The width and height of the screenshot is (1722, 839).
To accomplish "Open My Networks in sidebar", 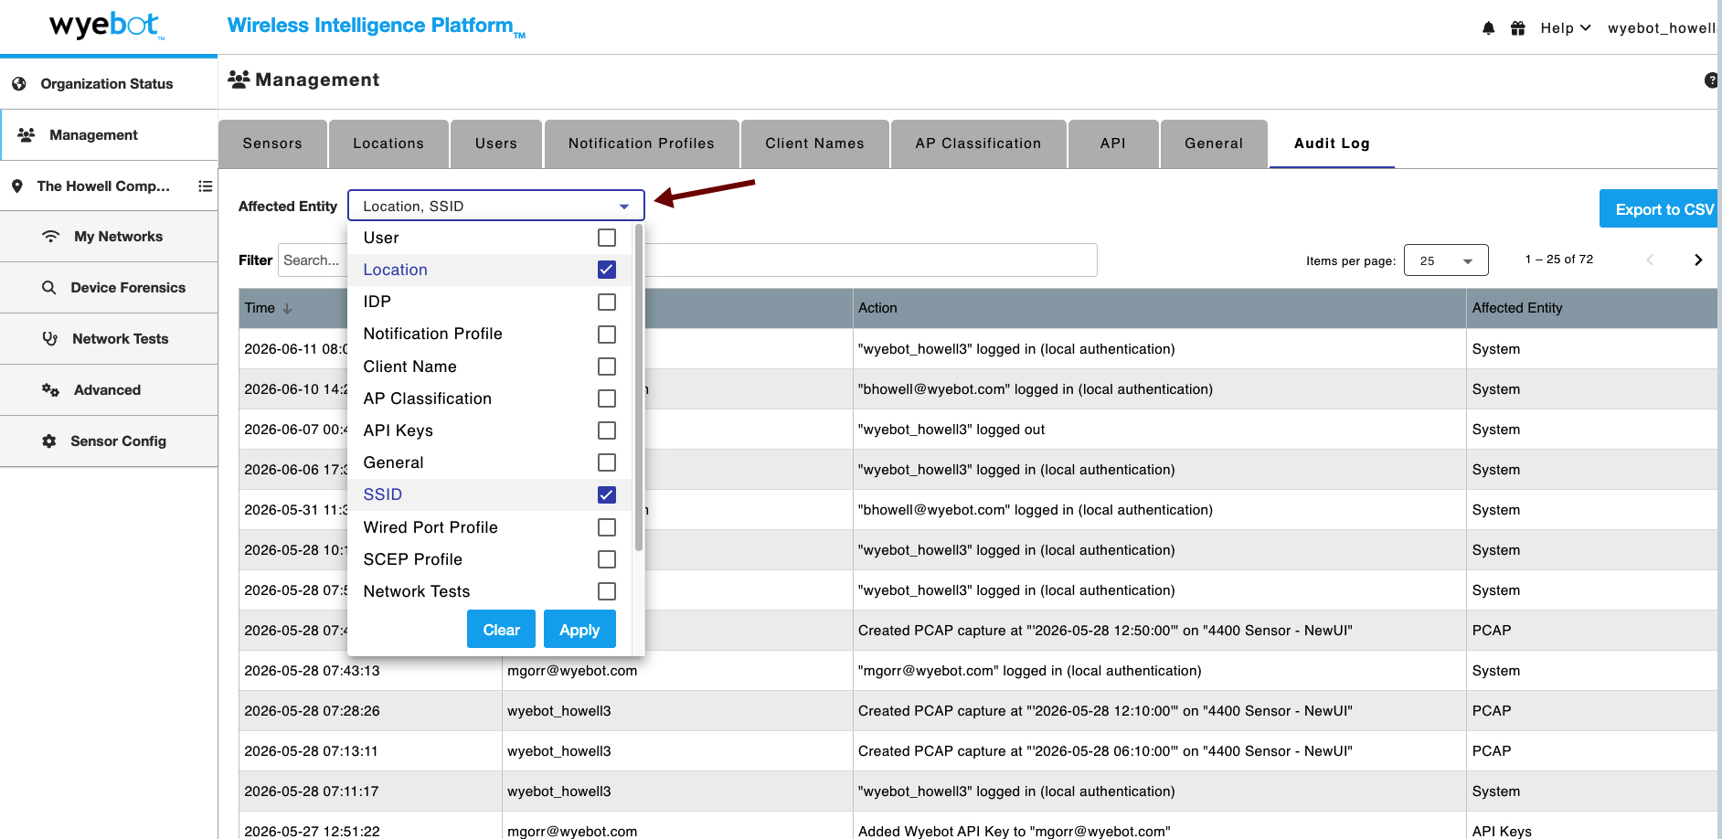I will 109,237.
